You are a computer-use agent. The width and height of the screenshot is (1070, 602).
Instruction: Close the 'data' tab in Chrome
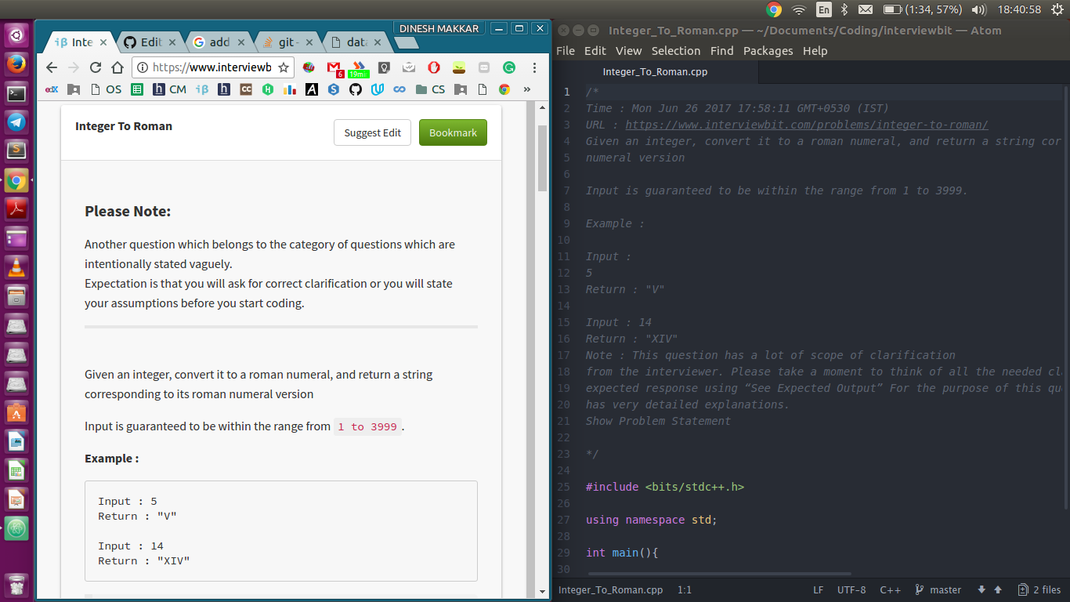click(x=378, y=42)
